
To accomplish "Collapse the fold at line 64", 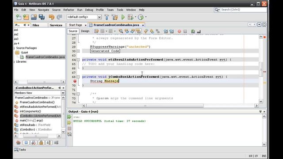I will click(x=78, y=60).
